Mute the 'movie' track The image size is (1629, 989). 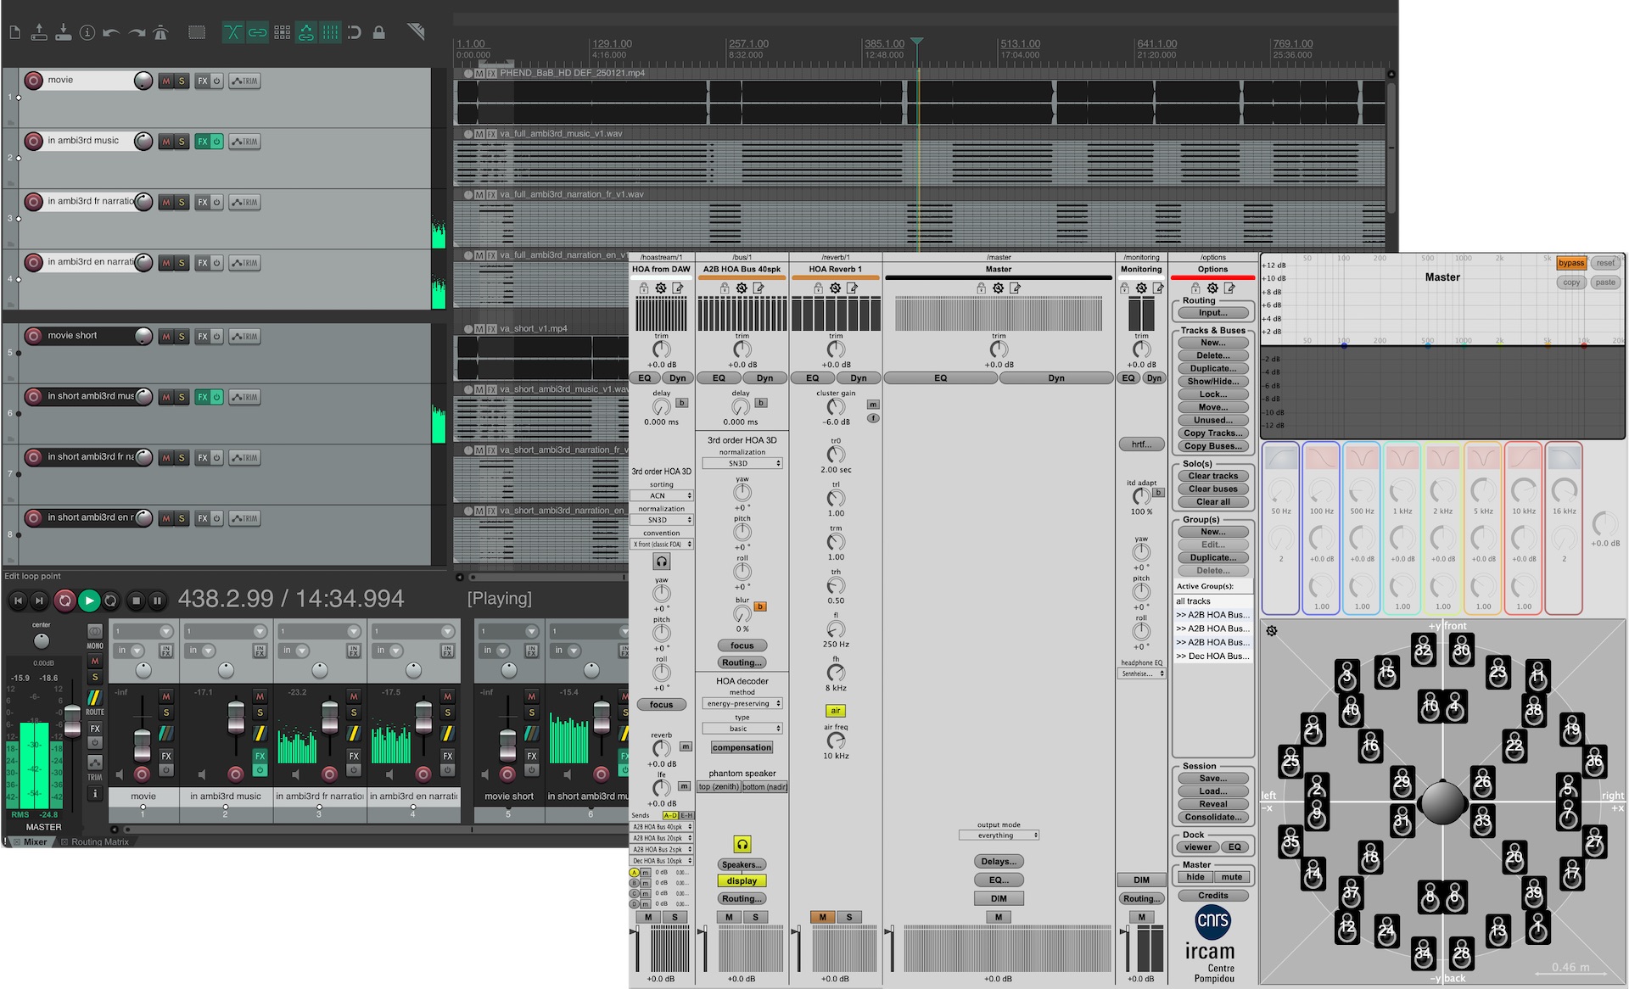[166, 81]
